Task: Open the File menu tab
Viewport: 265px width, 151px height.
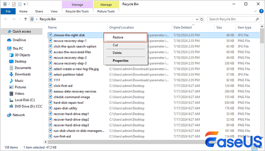Action: click(8, 11)
